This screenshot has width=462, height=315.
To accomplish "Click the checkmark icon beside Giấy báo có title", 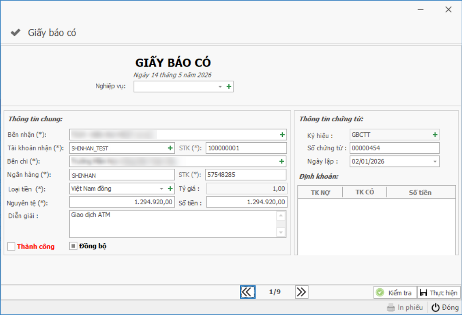I will (x=16, y=32).
